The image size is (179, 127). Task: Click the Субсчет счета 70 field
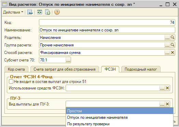point(53,60)
